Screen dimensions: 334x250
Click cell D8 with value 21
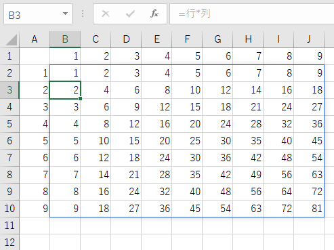click(126, 175)
